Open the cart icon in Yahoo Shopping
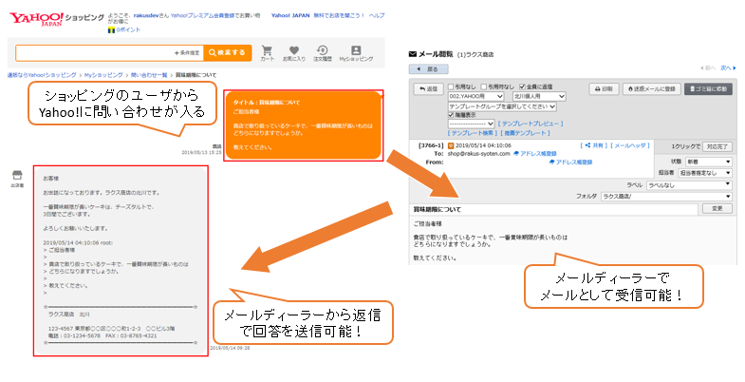This screenshot has height=382, width=745. point(267,50)
